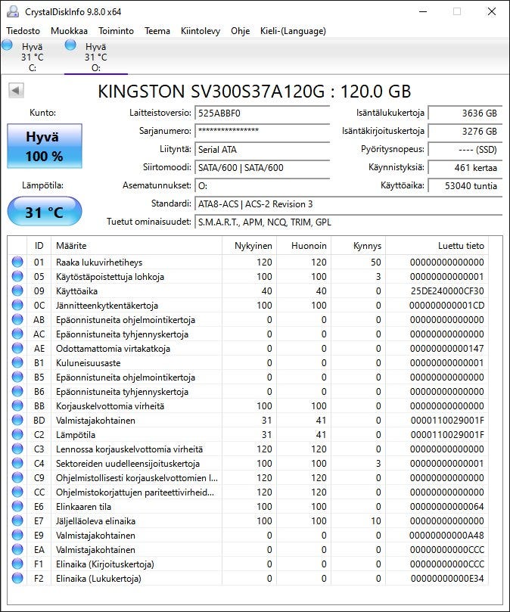This screenshot has width=510, height=612.
Task: Select raw value 00000000000E34
Action: coord(447,578)
